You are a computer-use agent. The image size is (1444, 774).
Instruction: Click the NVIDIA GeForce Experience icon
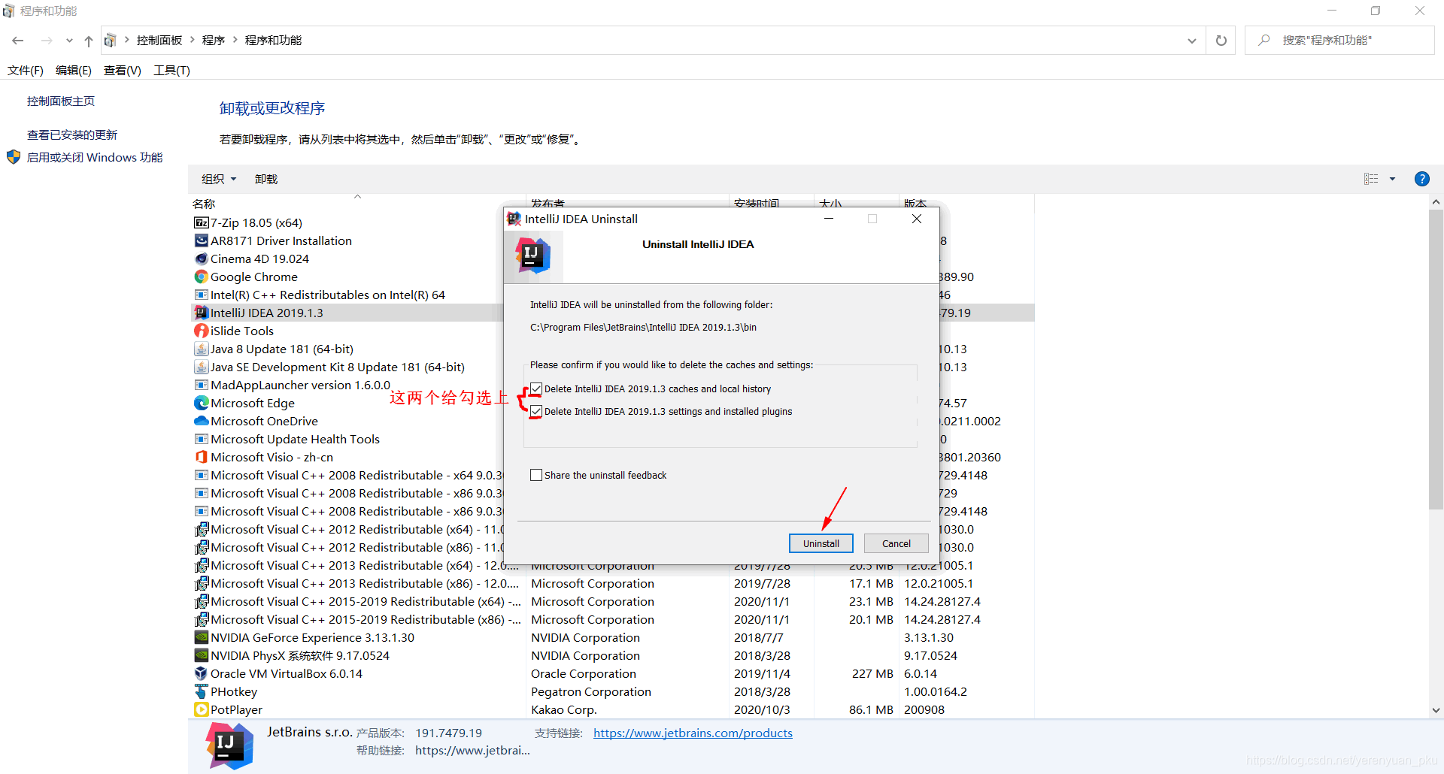click(202, 637)
